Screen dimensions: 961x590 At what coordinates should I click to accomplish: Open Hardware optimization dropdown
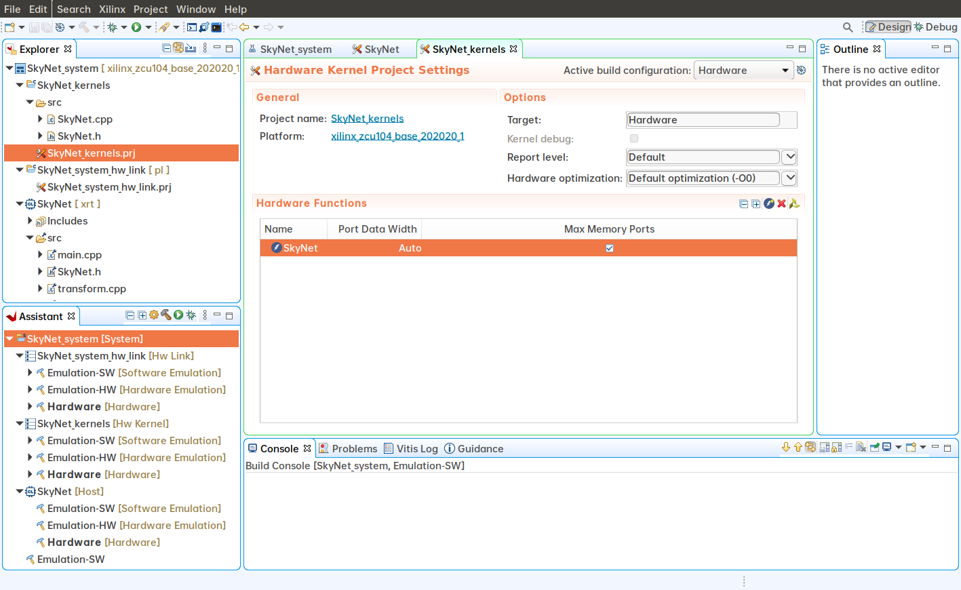coord(789,178)
